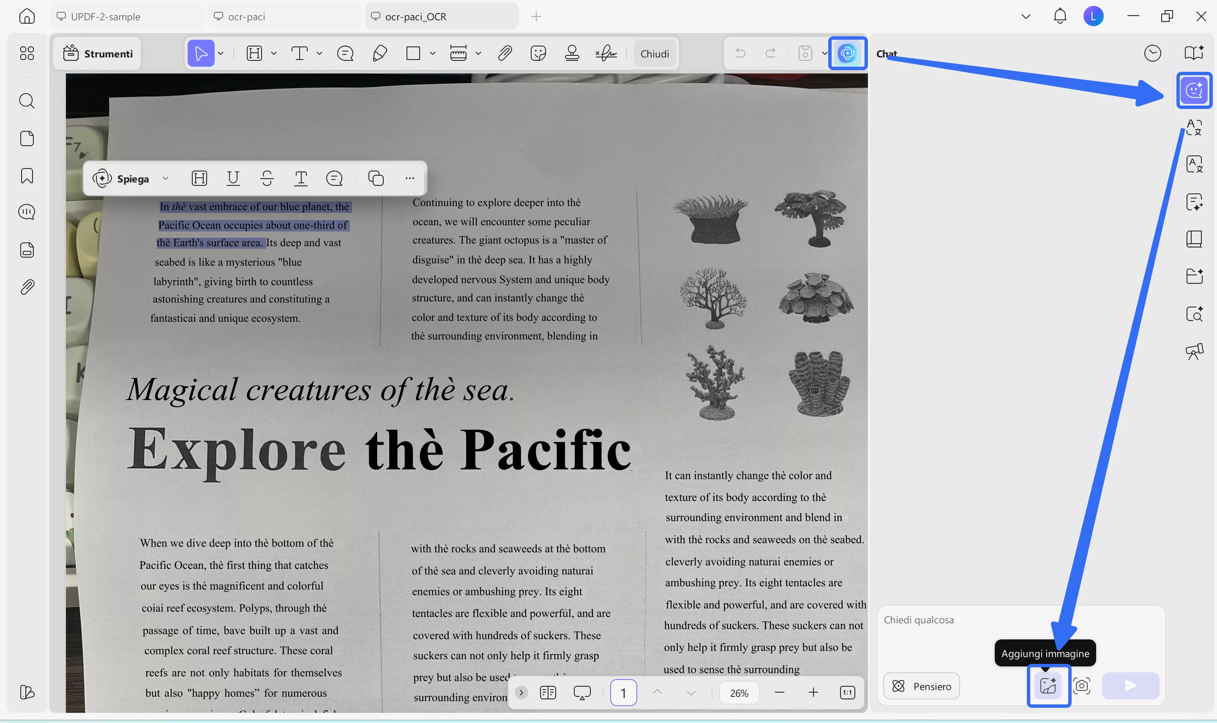Open the bookmarks panel in left sidebar
The image size is (1217, 723).
pyautogui.click(x=27, y=175)
